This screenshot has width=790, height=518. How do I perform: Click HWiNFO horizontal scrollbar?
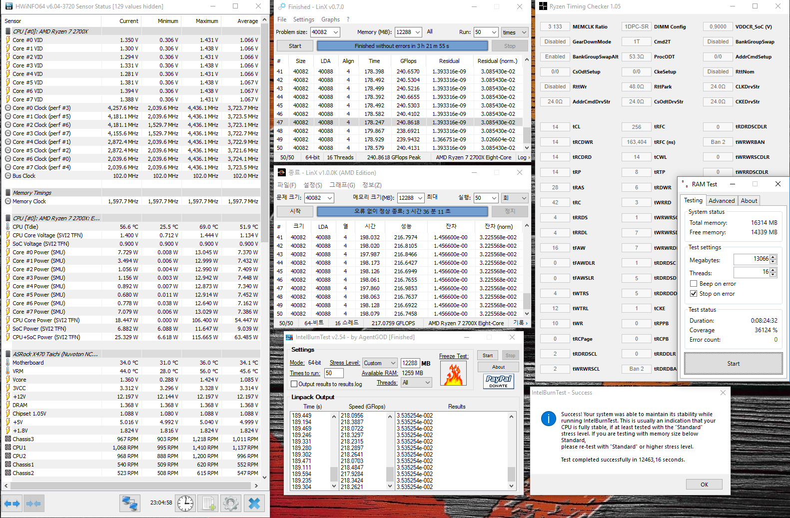pyautogui.click(x=130, y=486)
